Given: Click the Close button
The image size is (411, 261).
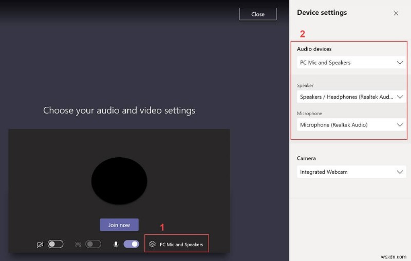Looking at the screenshot, I should pyautogui.click(x=258, y=14).
